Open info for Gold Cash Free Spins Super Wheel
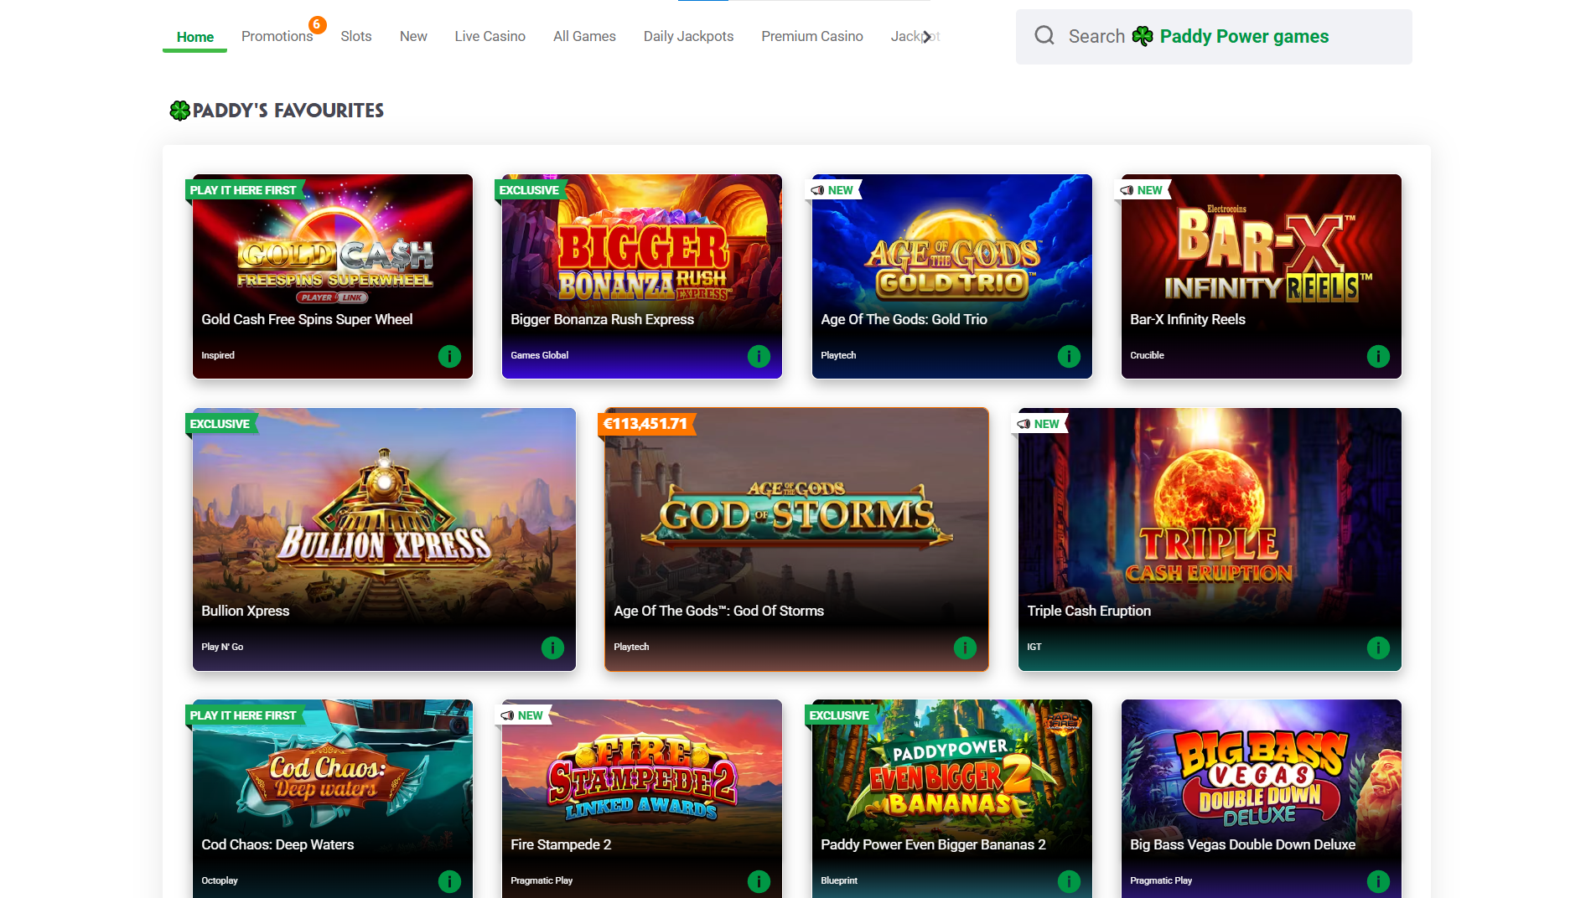1591x898 pixels. [449, 356]
